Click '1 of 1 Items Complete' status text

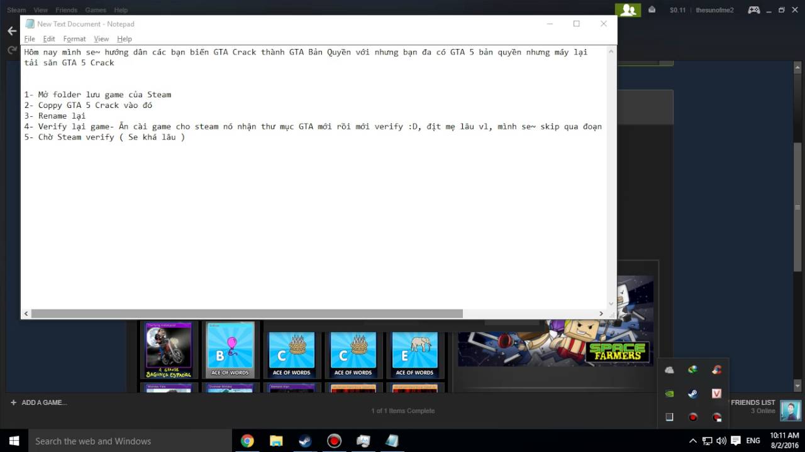[x=402, y=411]
